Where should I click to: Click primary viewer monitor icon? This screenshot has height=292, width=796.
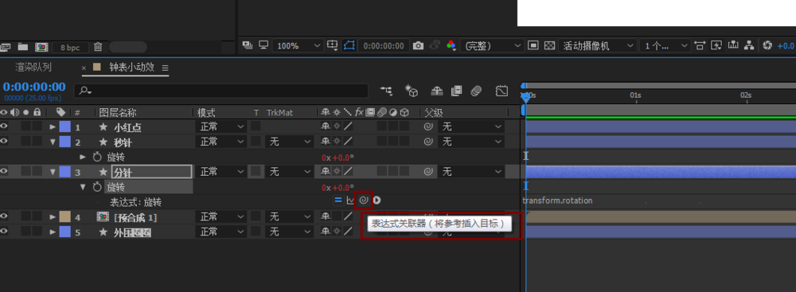(x=263, y=45)
